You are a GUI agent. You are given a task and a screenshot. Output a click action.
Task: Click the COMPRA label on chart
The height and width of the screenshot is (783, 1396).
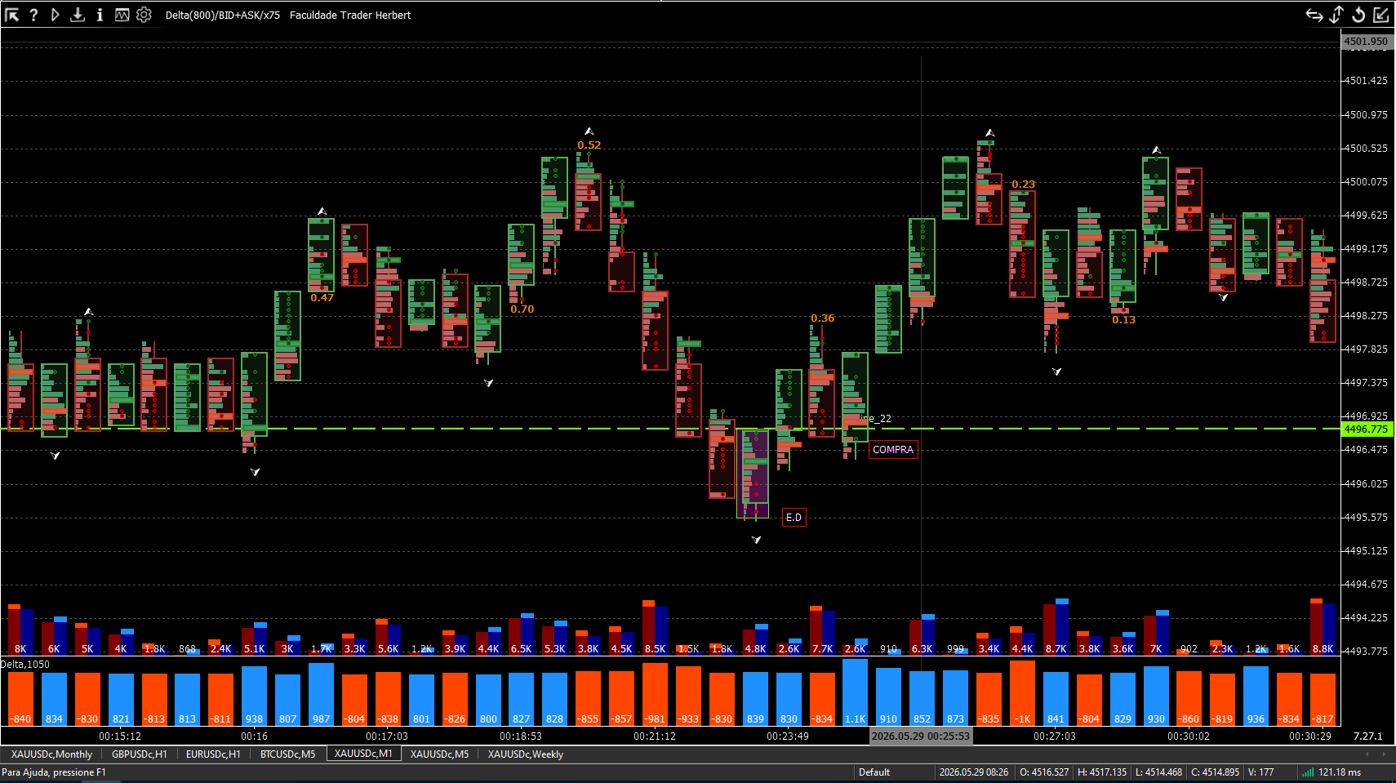coord(893,450)
